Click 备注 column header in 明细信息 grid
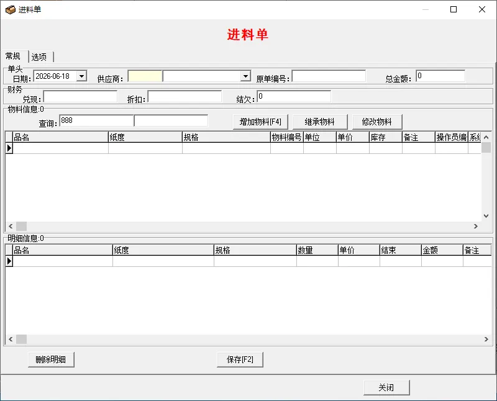 (x=477, y=250)
